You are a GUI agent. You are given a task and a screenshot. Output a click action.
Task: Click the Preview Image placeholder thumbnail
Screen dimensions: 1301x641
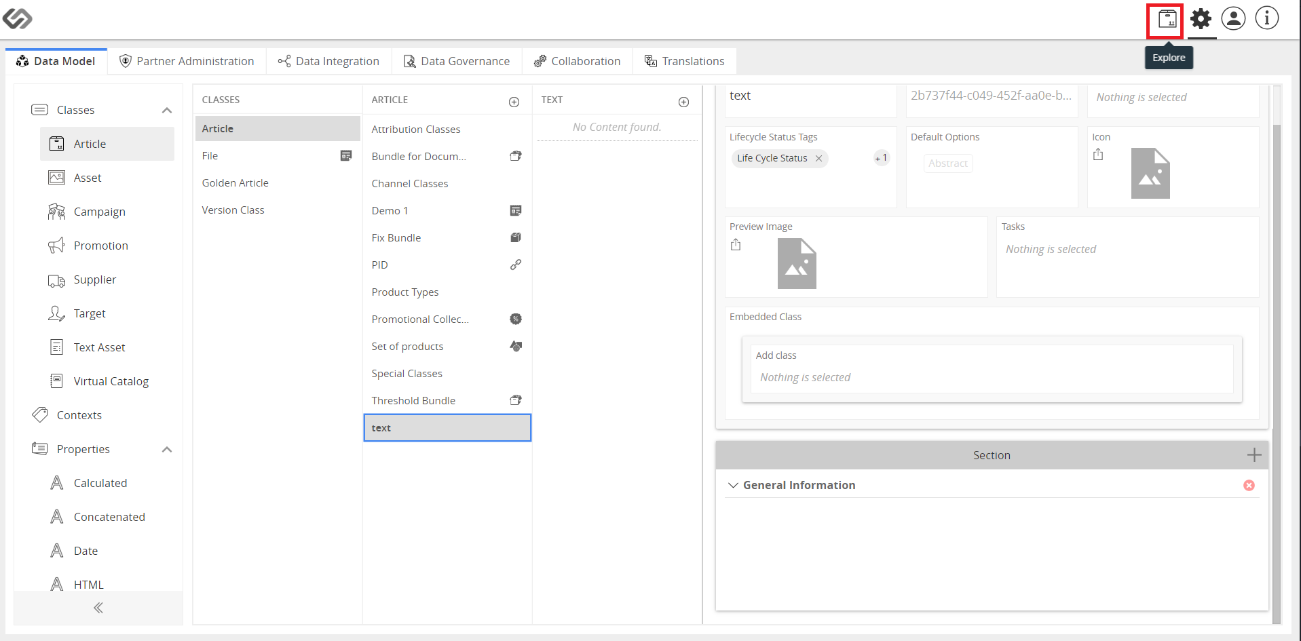point(797,263)
